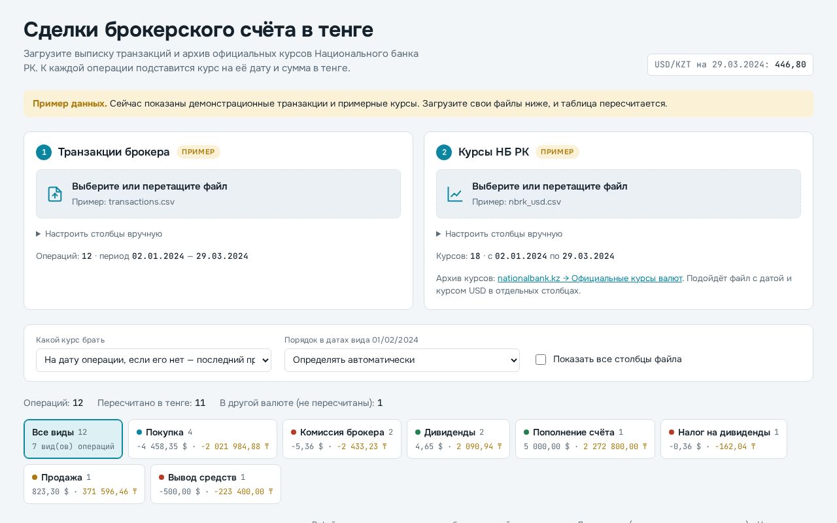Filter operations by 'Вывод средств'
Screen dimensions: 837x523
click(x=216, y=484)
